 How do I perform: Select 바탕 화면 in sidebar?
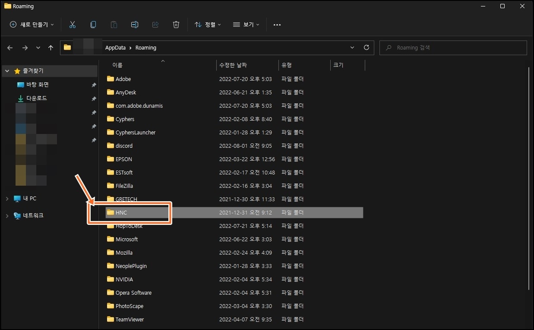click(38, 85)
